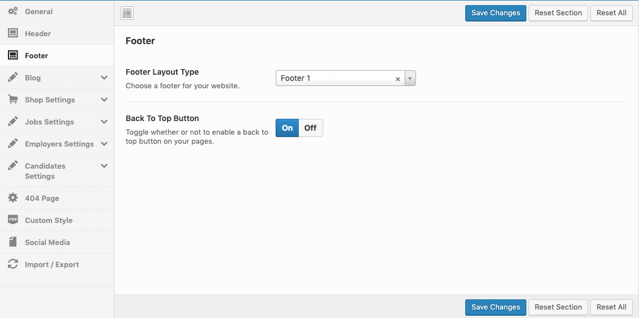The width and height of the screenshot is (639, 318).
Task: Click the Custom Style CSS icon
Action: (12, 220)
